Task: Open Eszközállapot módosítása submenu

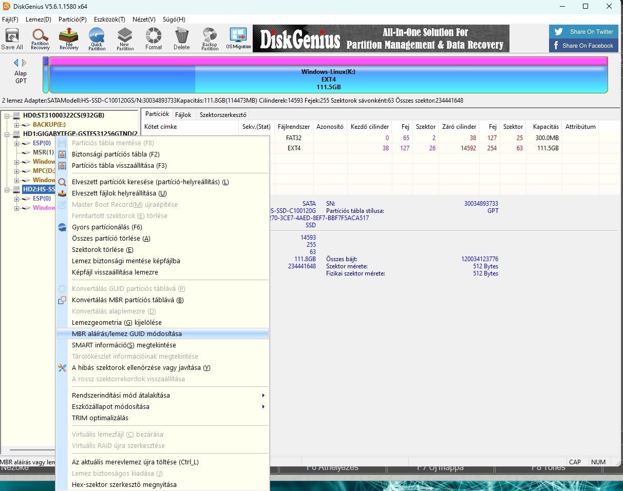Action: (162, 407)
